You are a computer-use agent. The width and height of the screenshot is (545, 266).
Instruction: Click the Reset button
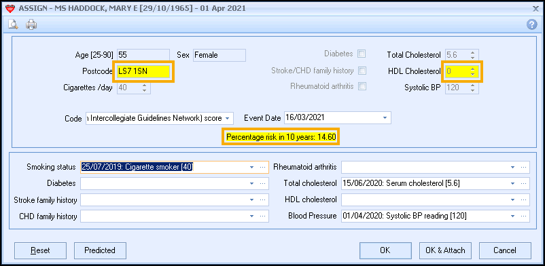40,250
